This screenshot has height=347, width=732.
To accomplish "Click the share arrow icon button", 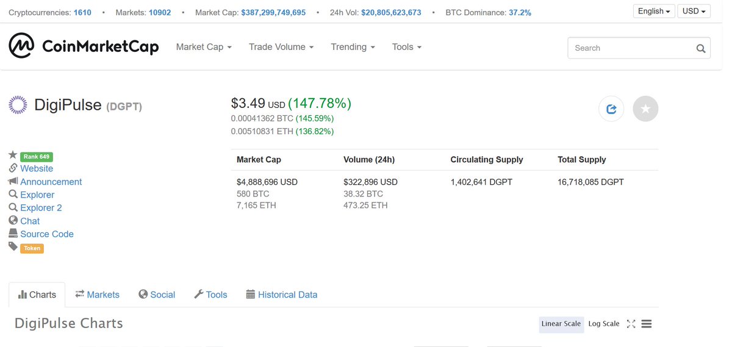I will pyautogui.click(x=611, y=109).
